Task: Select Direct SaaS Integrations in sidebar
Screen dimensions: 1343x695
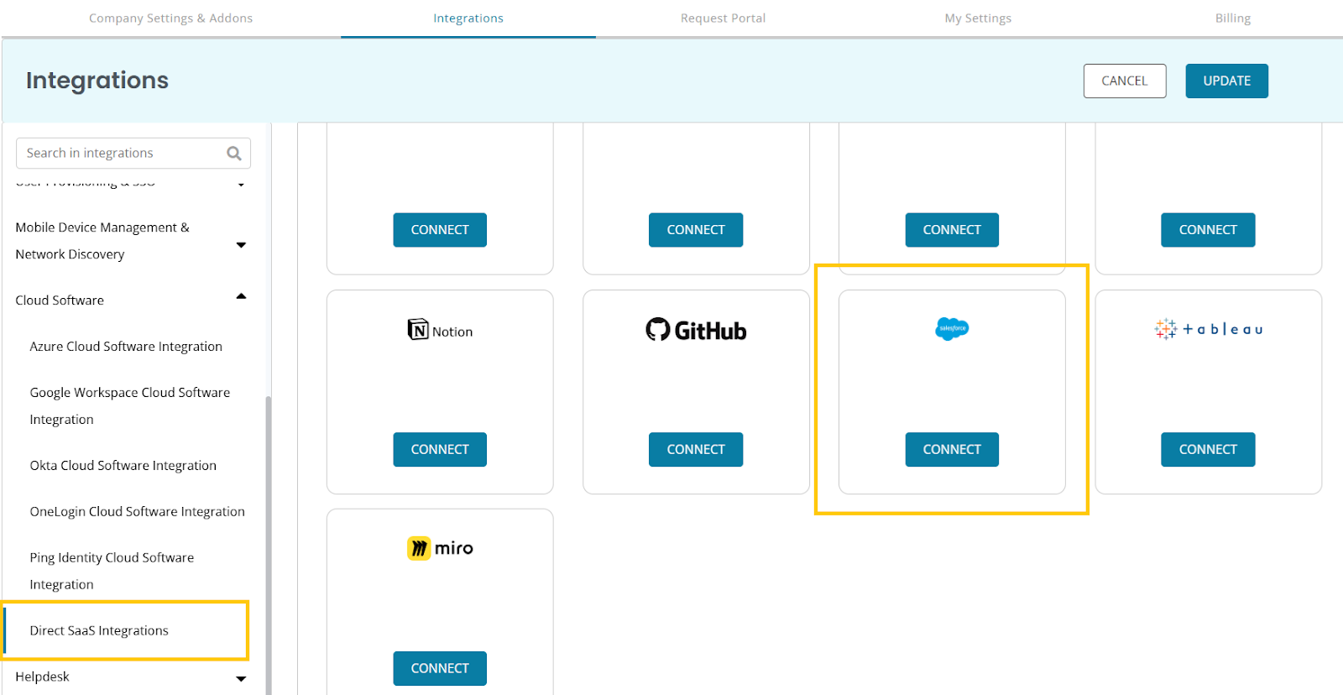Action: [99, 630]
